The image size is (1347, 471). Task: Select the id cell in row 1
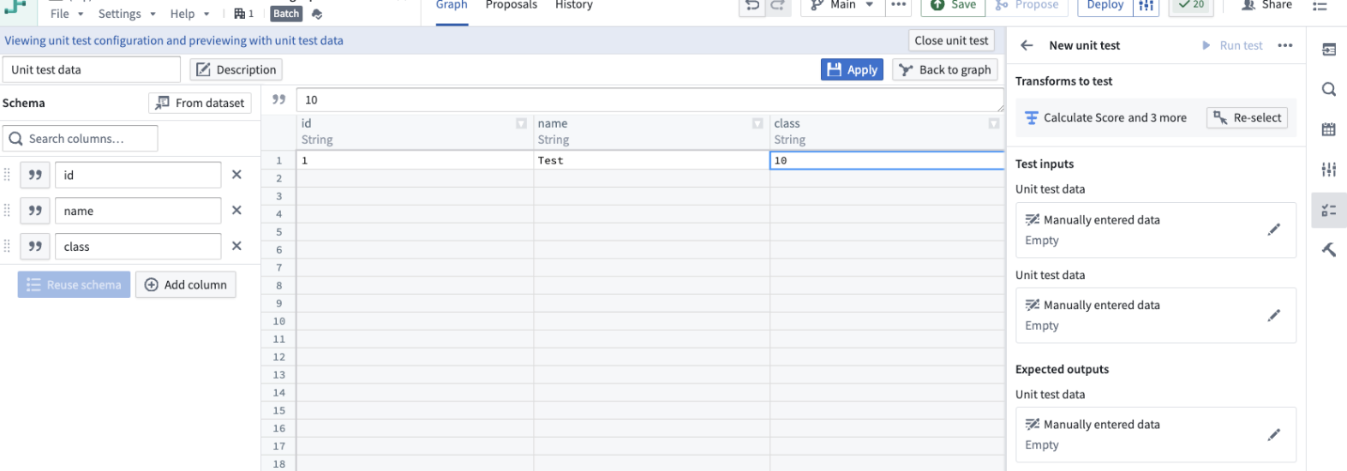click(x=415, y=160)
